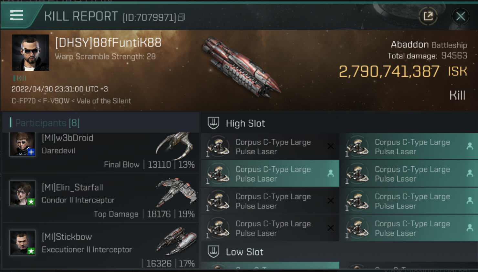Click the Low Slot shield icon
Image resolution: width=478 pixels, height=272 pixels.
pyautogui.click(x=213, y=252)
